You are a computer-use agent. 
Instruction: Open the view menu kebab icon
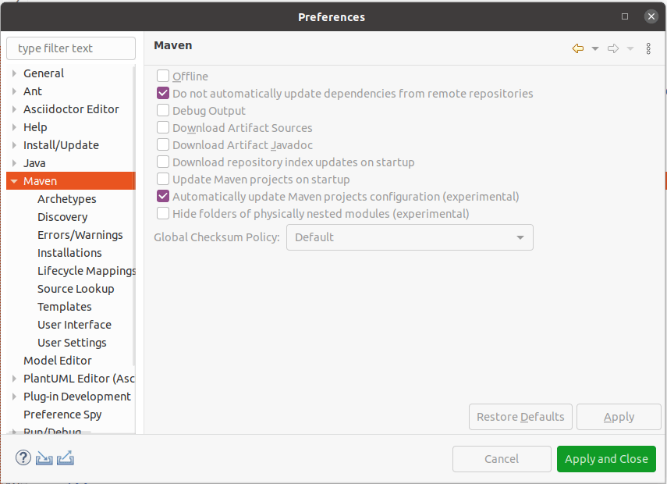(648, 48)
